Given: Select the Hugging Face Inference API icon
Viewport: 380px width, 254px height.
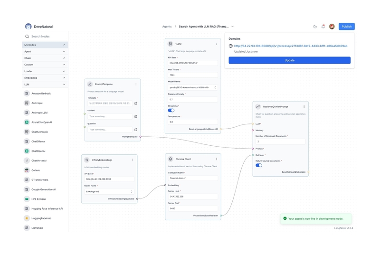Looking at the screenshot, I should (x=27, y=209).
